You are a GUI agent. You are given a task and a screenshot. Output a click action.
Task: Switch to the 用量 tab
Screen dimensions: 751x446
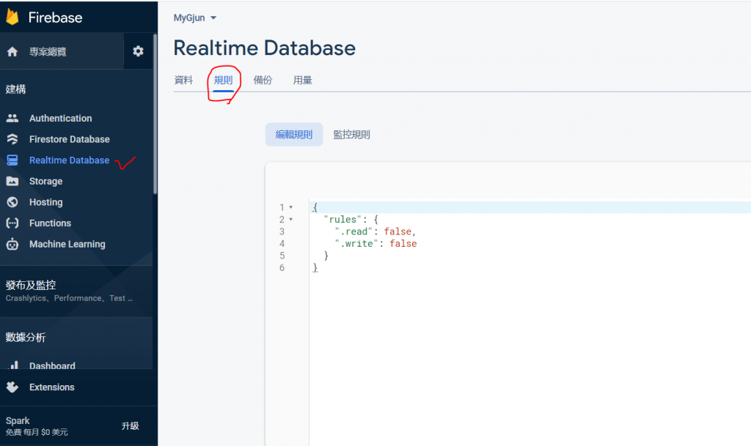click(302, 80)
